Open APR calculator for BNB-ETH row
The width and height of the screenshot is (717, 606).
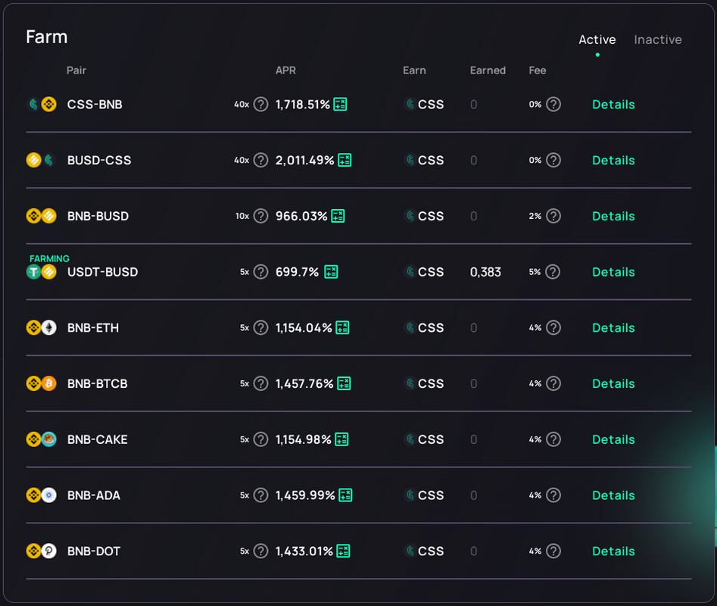point(342,327)
